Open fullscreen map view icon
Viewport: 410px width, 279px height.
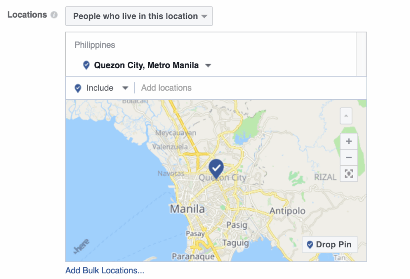(348, 174)
